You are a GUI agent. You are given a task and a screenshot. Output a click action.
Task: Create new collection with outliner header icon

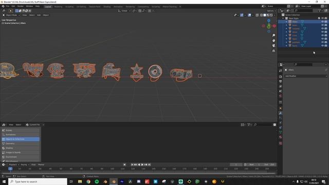[x=326, y=10]
